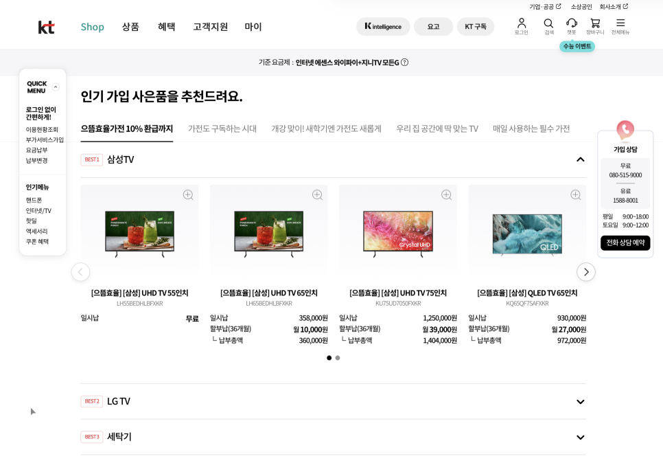This screenshot has height=472, width=663.
Task: Select 개강 맞이! 새학기엔 가전도 새롭게 tab
Action: [x=327, y=128]
